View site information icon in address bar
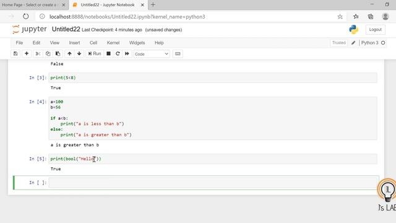Screen dimensions: 396x223 tap(42, 17)
